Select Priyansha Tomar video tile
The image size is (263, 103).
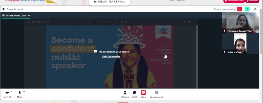click(x=240, y=23)
